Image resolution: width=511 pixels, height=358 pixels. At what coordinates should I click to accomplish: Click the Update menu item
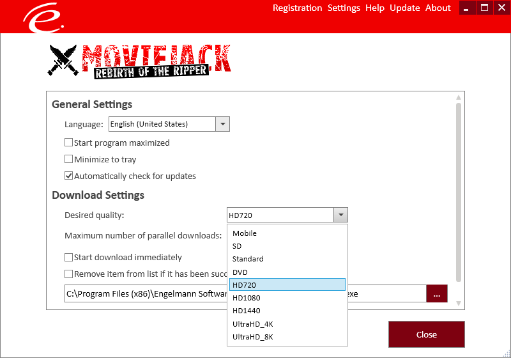click(x=405, y=8)
